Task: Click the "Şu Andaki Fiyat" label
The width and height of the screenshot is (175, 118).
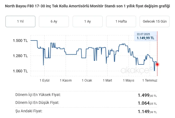Action: pos(29,111)
